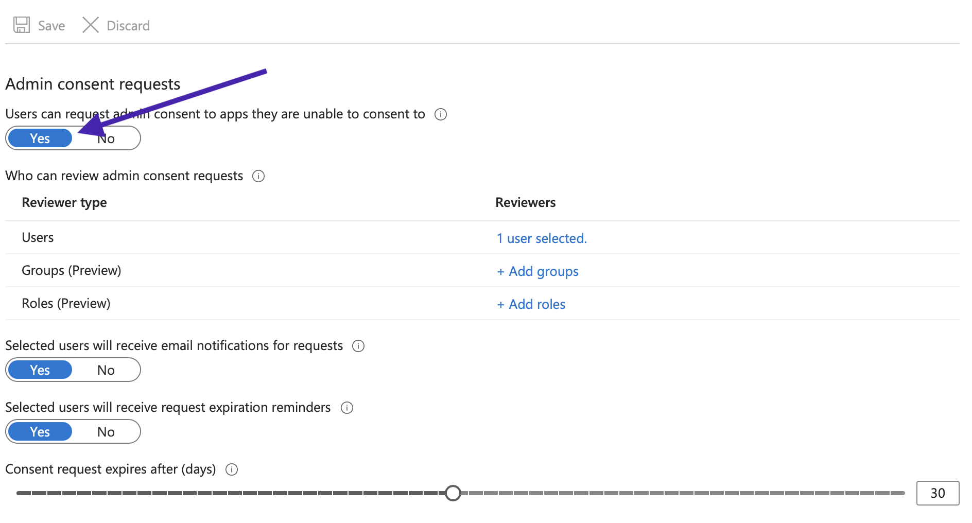Open the '1 user selected.' reviewers link
This screenshot has height=523, width=972.
(542, 238)
